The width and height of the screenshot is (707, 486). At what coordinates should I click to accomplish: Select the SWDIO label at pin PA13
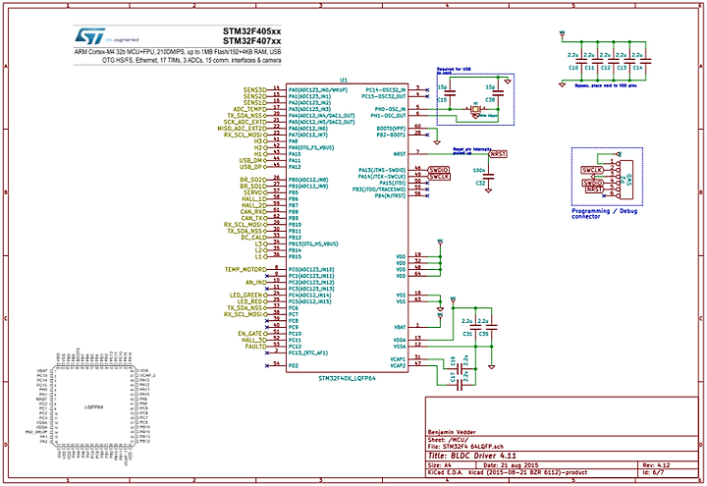click(x=438, y=170)
